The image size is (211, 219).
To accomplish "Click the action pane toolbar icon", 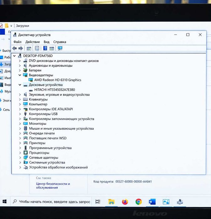I will 52,49.
